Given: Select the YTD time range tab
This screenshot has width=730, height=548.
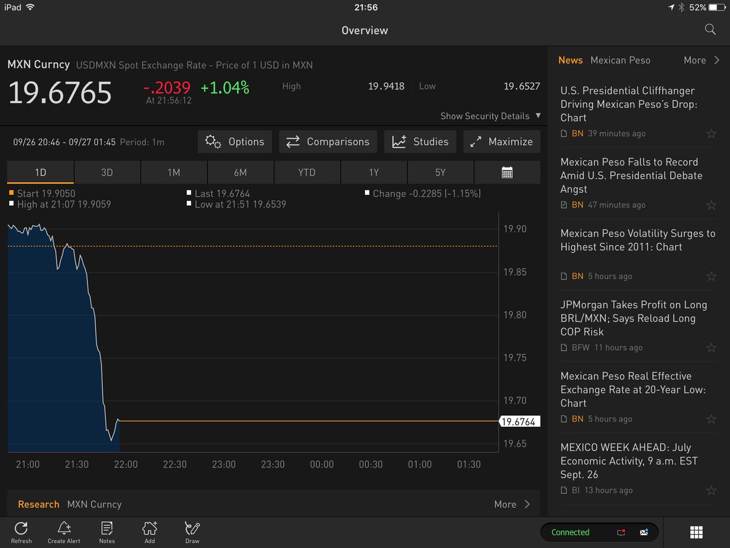Looking at the screenshot, I should tap(307, 172).
